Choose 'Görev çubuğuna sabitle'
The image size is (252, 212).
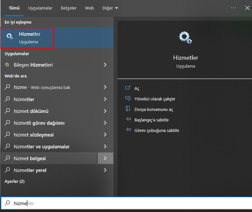point(157,130)
